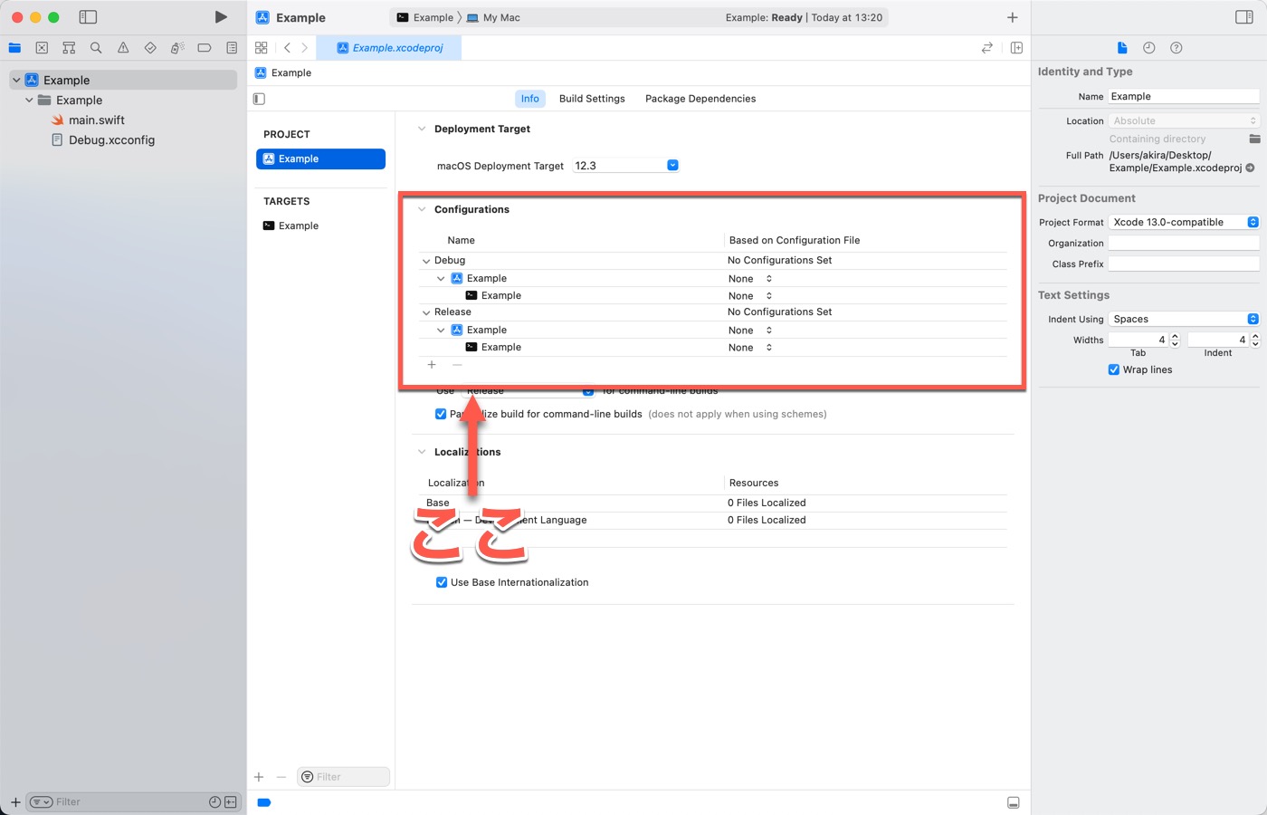The height and width of the screenshot is (815, 1267).
Task: Adjust Indent width stepper
Action: 1255,340
